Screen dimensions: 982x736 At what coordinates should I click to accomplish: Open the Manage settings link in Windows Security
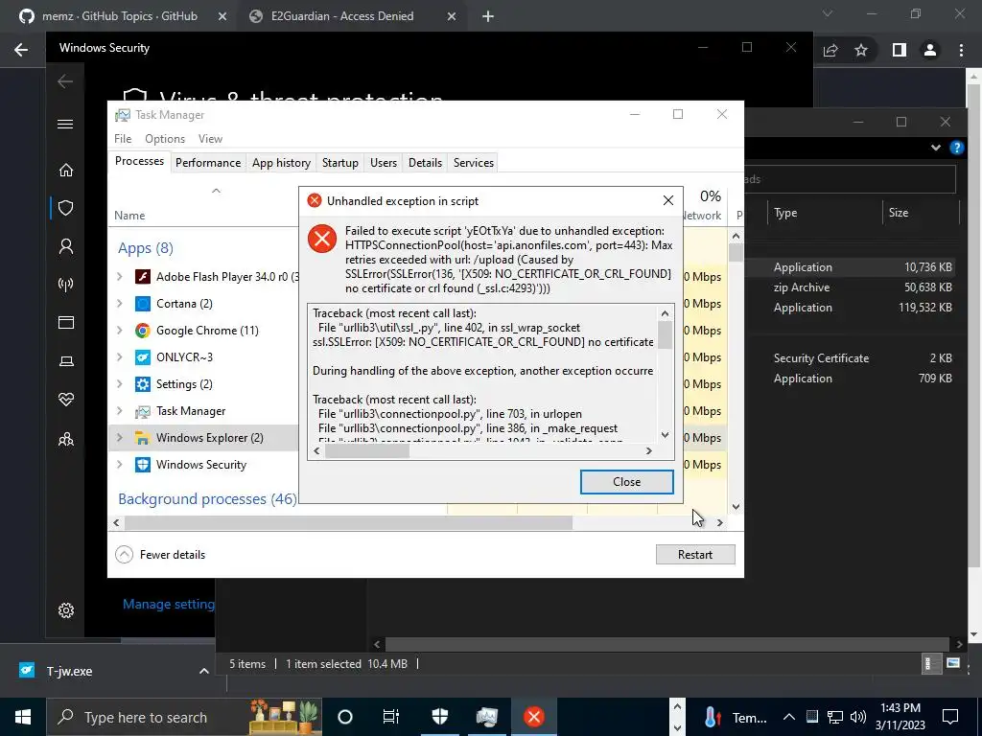(169, 604)
